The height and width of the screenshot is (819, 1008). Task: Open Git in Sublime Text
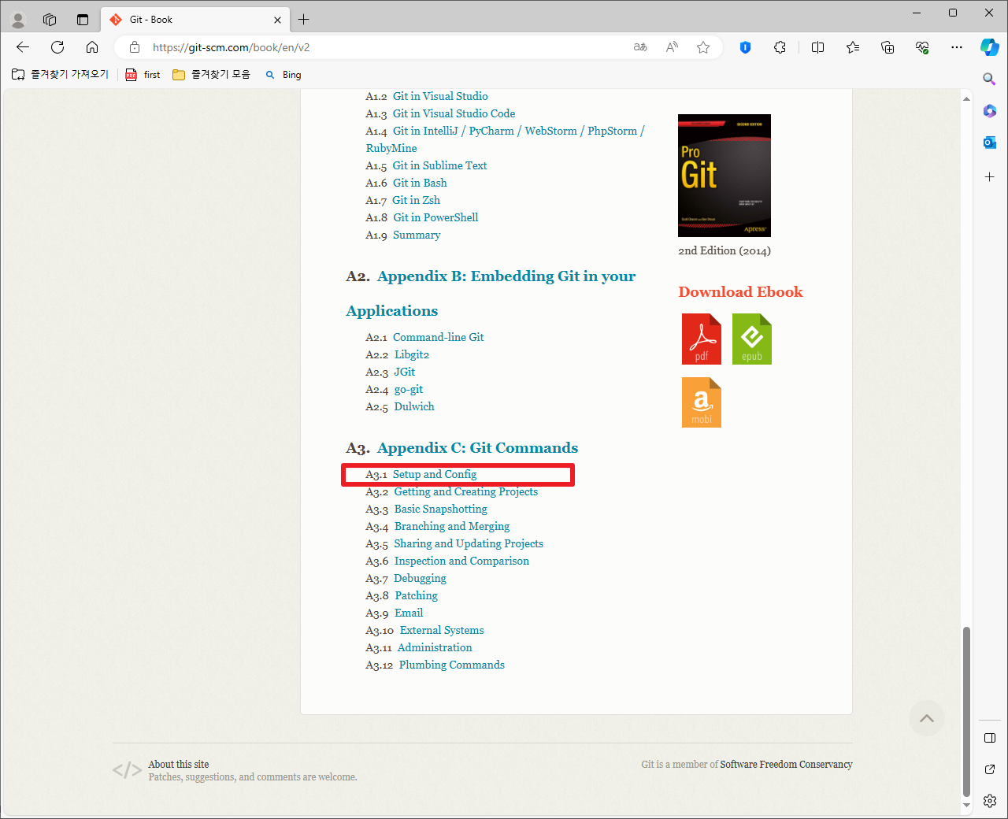point(439,166)
